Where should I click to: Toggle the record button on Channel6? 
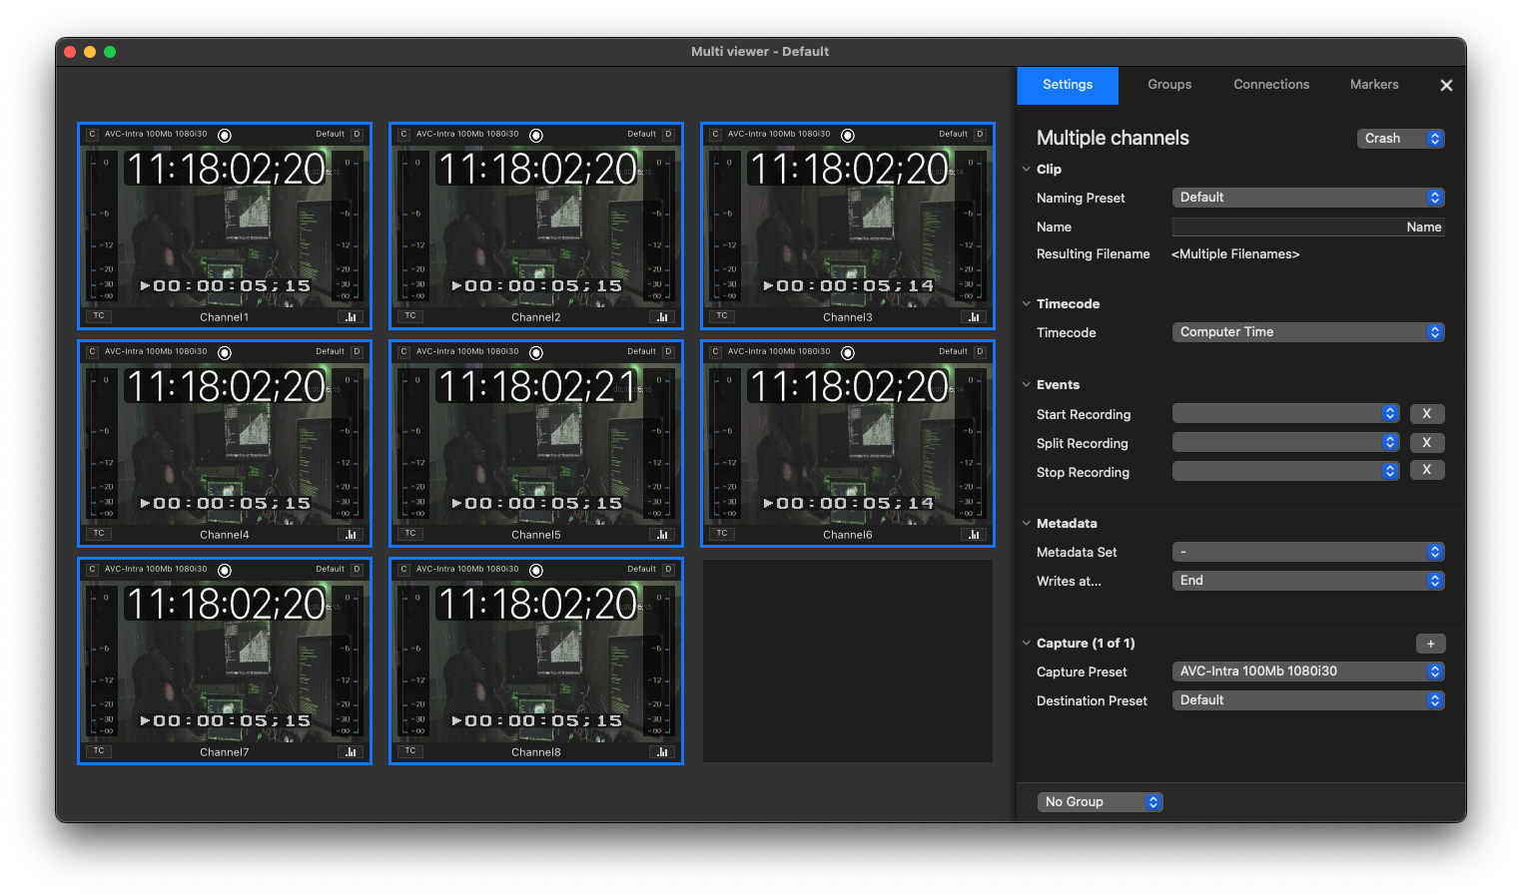coord(848,353)
